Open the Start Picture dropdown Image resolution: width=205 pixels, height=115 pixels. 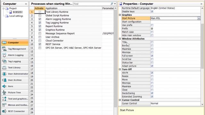tap(199, 19)
